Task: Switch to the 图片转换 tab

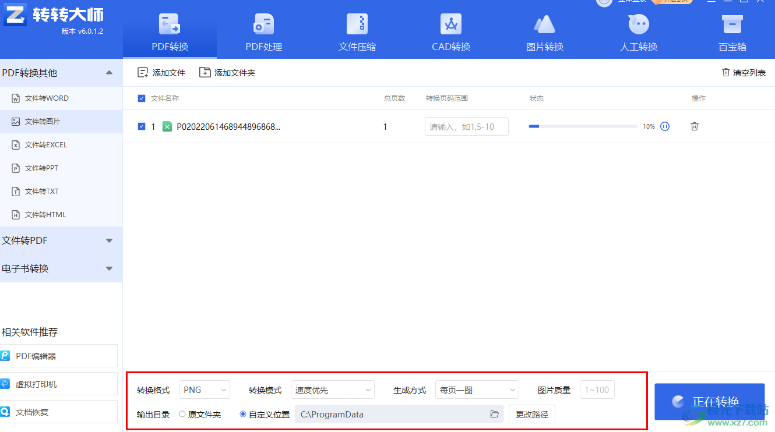Action: (x=545, y=32)
